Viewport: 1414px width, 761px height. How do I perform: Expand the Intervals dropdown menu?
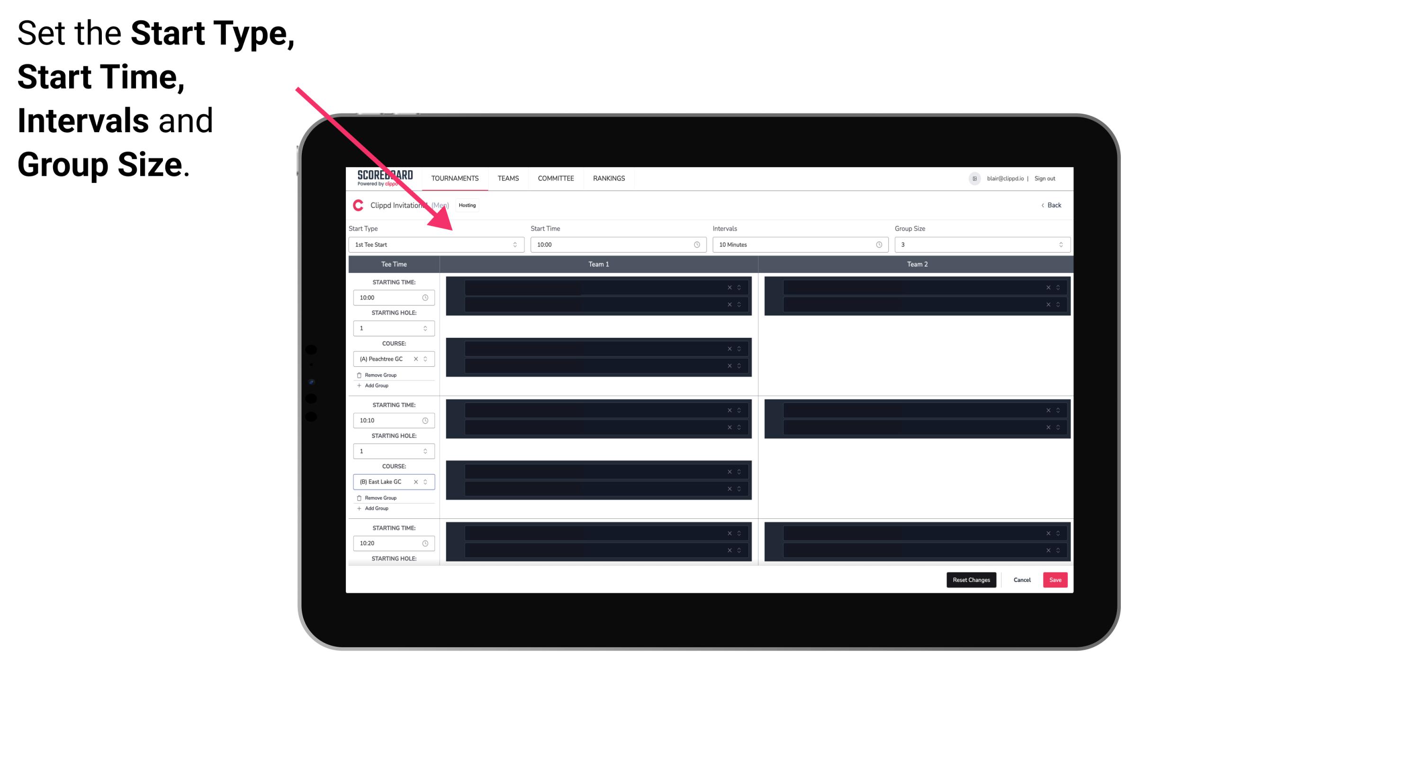pos(877,245)
